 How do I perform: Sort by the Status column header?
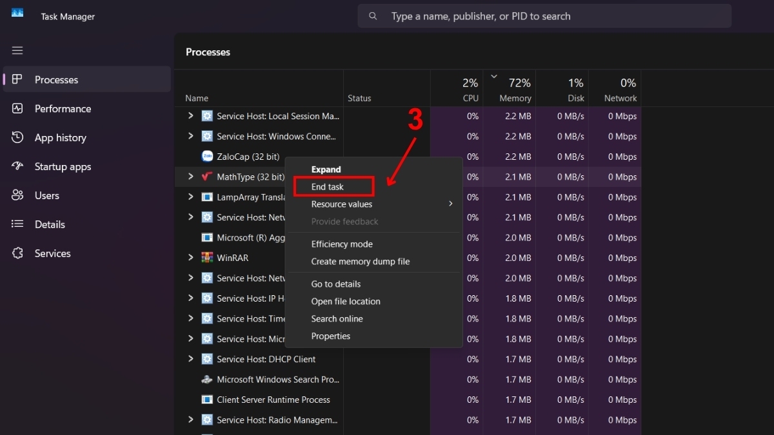(387, 88)
